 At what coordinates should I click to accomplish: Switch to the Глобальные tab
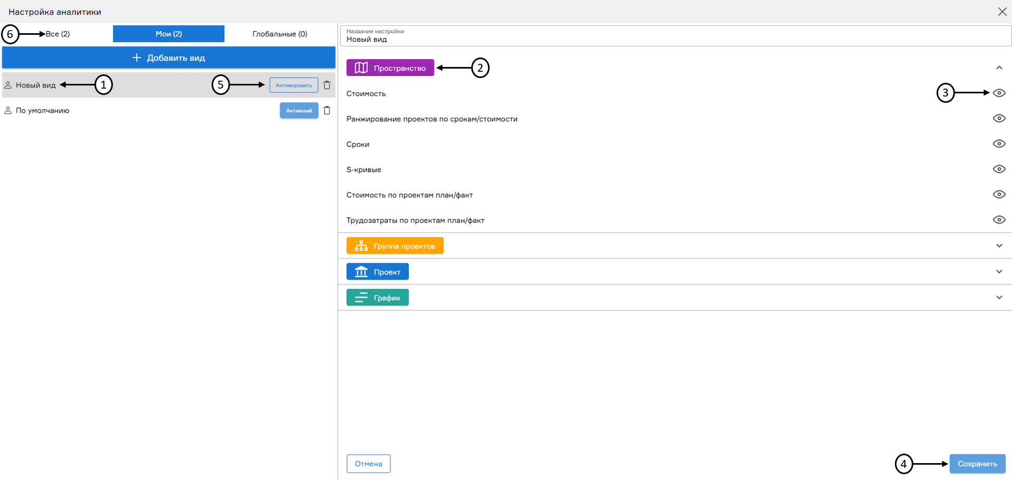point(278,33)
